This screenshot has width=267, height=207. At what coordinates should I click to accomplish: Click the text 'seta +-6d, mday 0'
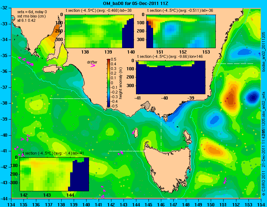pyautogui.click(x=32, y=12)
